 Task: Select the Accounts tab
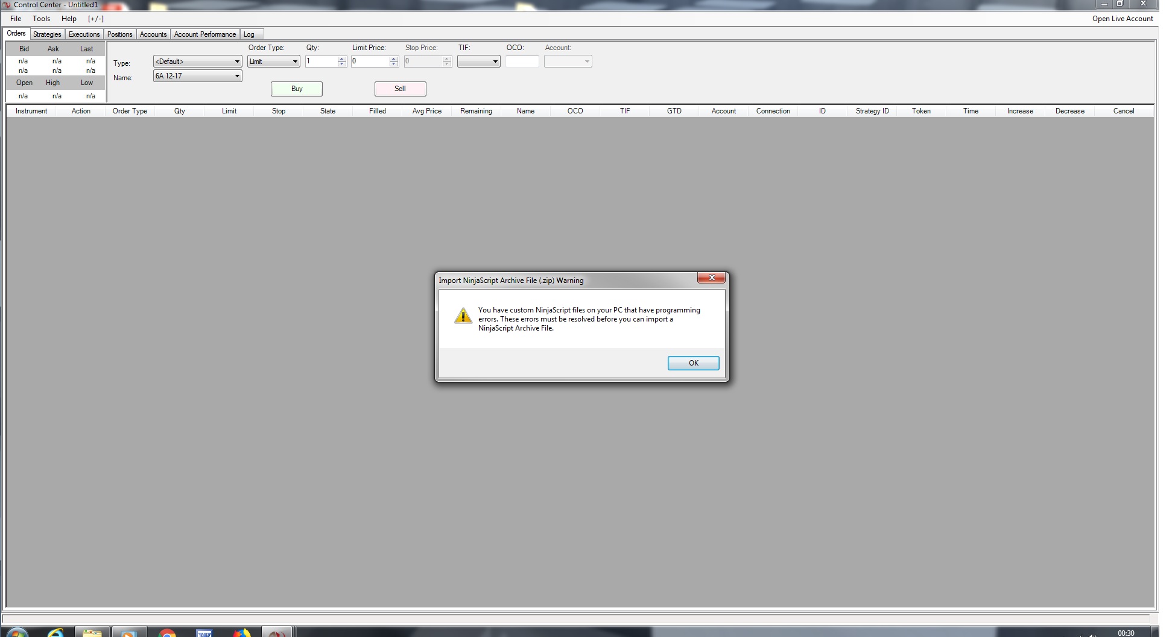click(153, 34)
